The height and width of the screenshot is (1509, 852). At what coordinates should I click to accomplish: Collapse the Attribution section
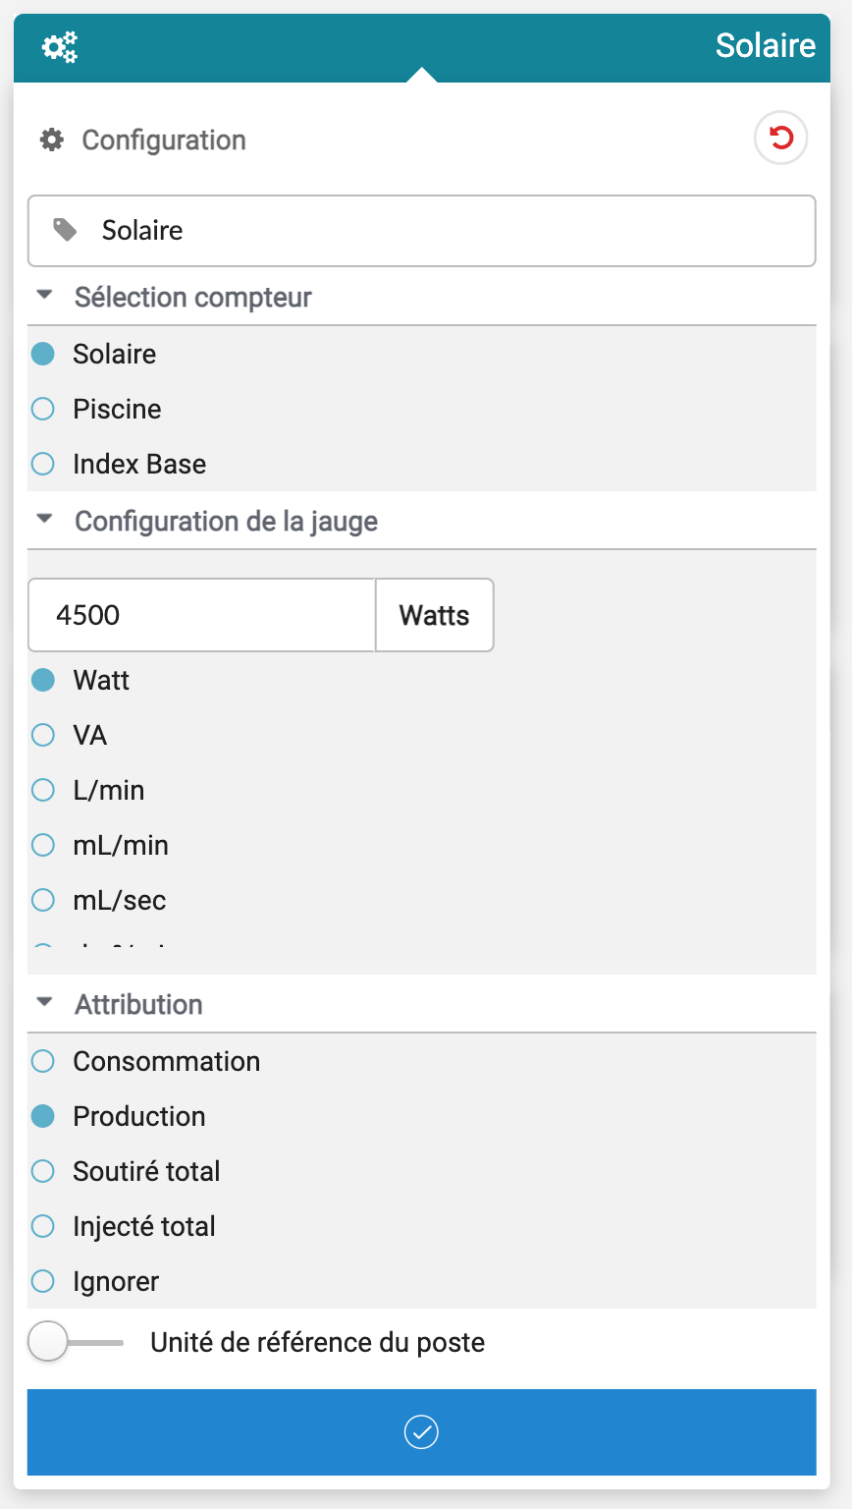click(x=44, y=1003)
